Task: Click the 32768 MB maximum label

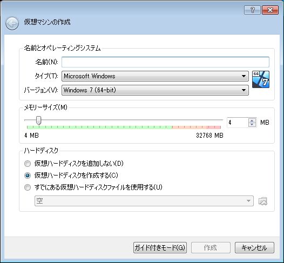Action: pos(209,136)
